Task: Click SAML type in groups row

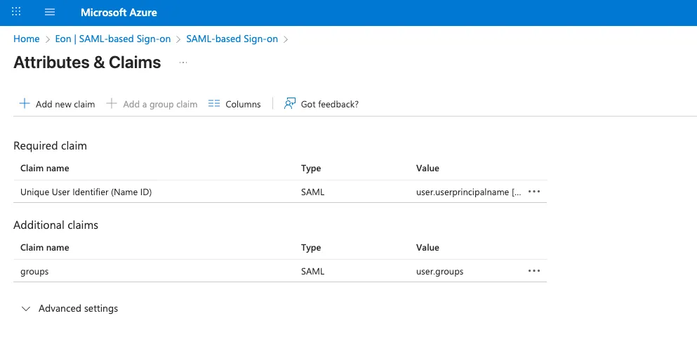Action: click(x=312, y=271)
